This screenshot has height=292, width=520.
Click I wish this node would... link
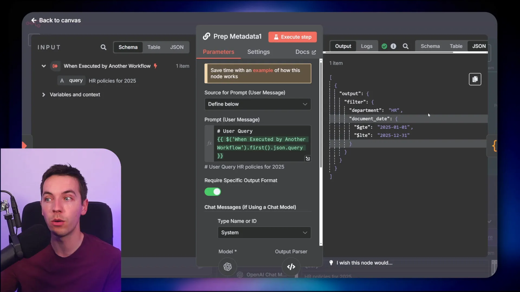[x=364, y=263]
